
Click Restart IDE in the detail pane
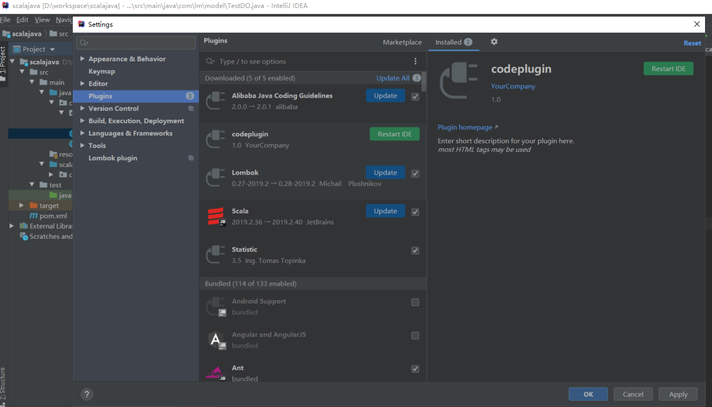(x=668, y=68)
